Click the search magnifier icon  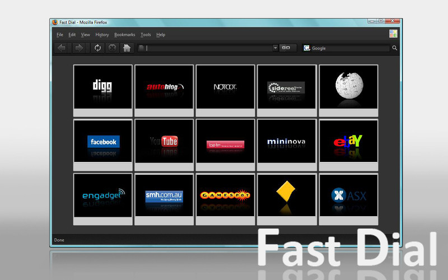pyautogui.click(x=395, y=48)
